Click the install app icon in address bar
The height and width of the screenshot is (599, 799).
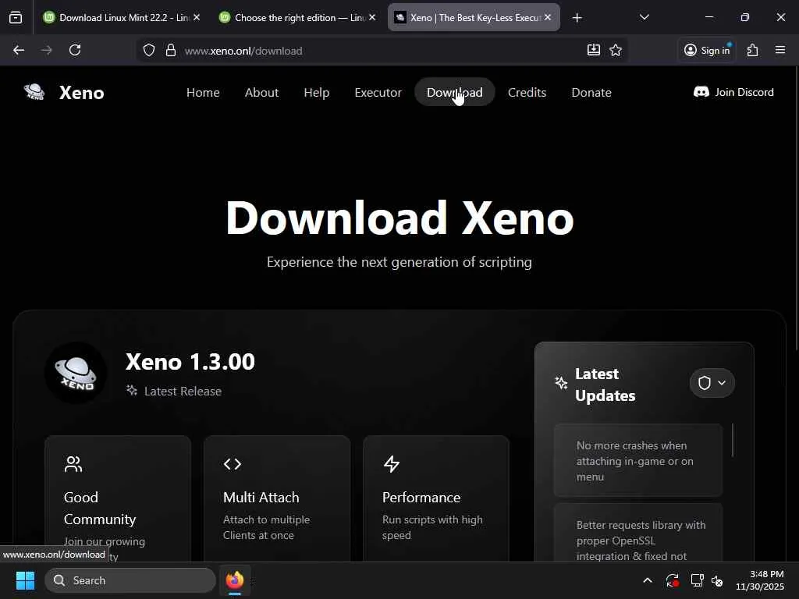tap(594, 50)
